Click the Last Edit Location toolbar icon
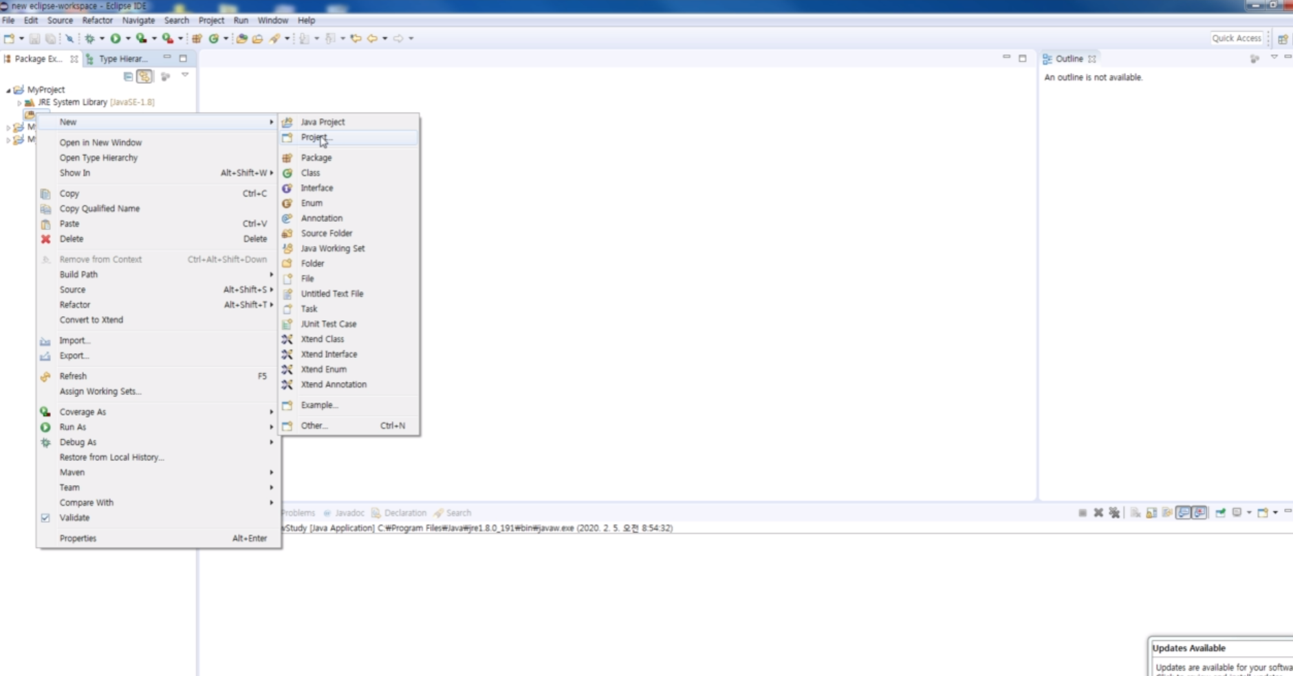The image size is (1293, 676). tap(356, 38)
